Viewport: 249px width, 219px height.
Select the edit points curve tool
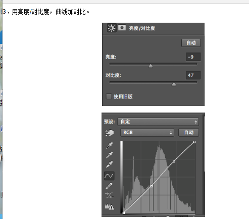point(109,176)
